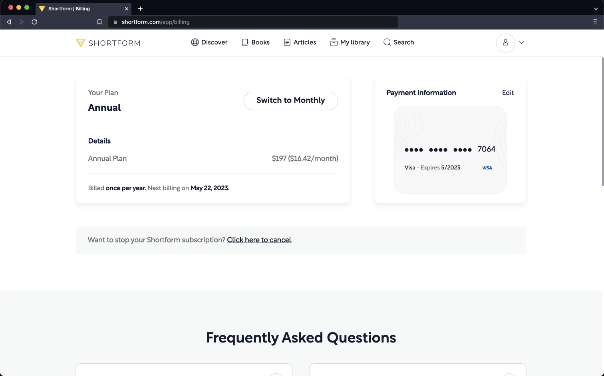Screen dimensions: 604x376
Task: Select the Shortform | Billing tab
Action: [x=84, y=9]
